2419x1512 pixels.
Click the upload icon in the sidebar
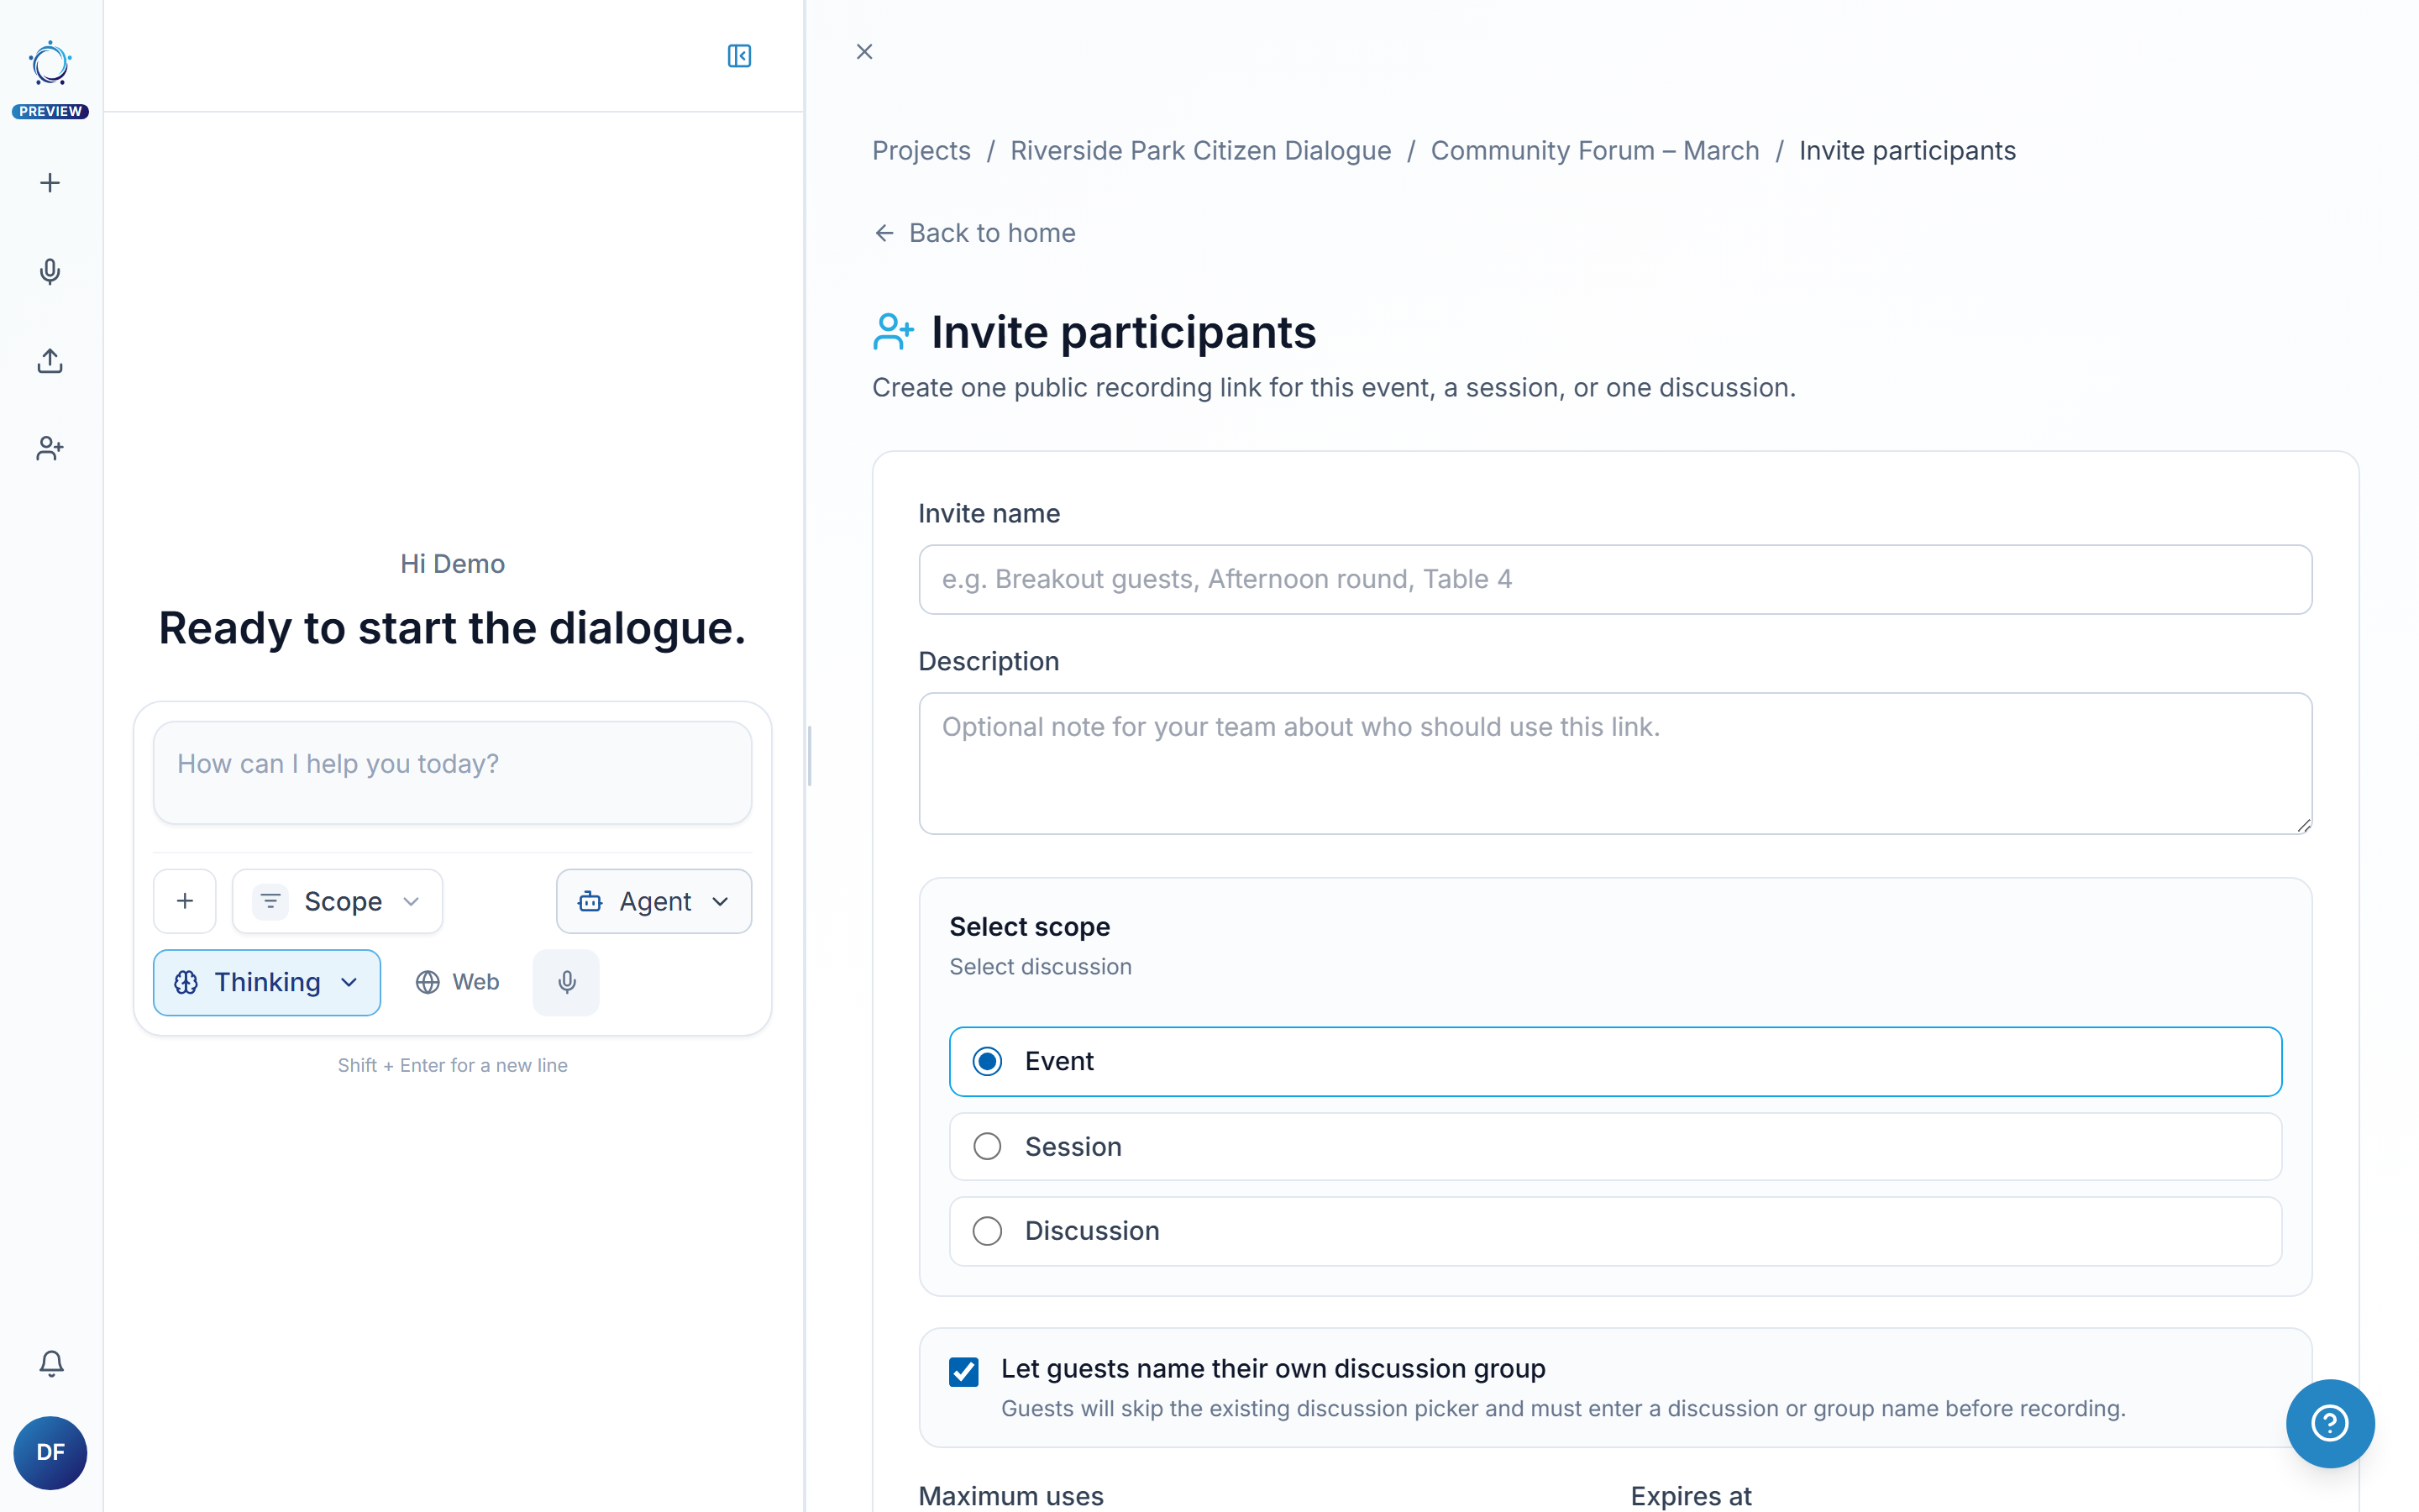[50, 360]
